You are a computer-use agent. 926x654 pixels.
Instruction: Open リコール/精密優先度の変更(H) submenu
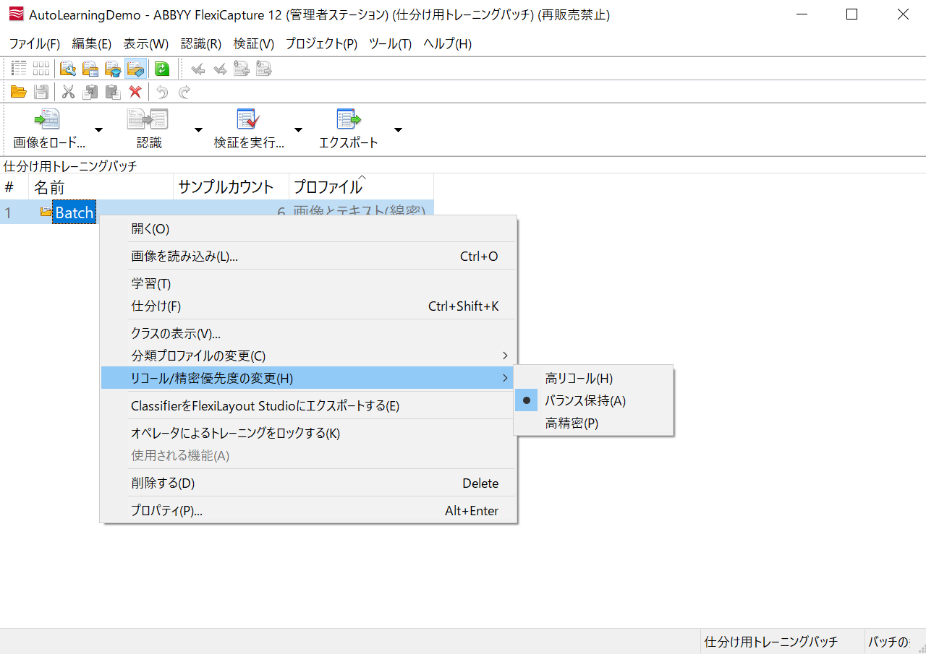click(x=309, y=378)
